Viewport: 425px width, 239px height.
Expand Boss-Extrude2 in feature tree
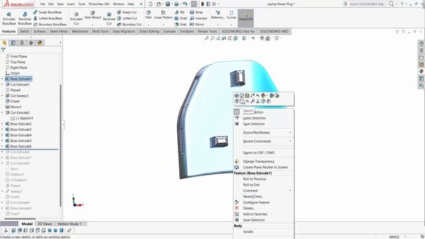point(2,124)
